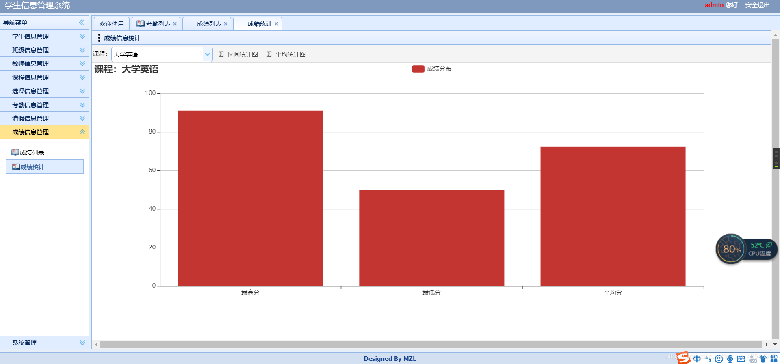Expand 选课信息管理 section arrow
Viewport: 780px width, 364px height.
[x=82, y=91]
